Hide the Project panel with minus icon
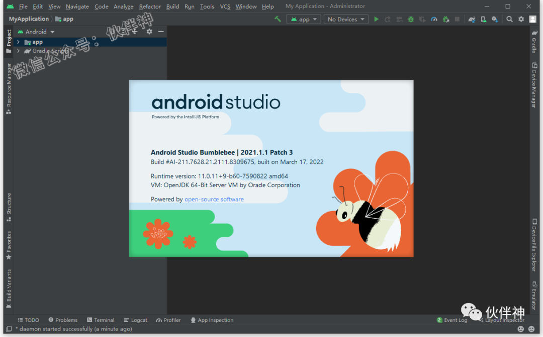This screenshot has width=543, height=337. tap(161, 32)
